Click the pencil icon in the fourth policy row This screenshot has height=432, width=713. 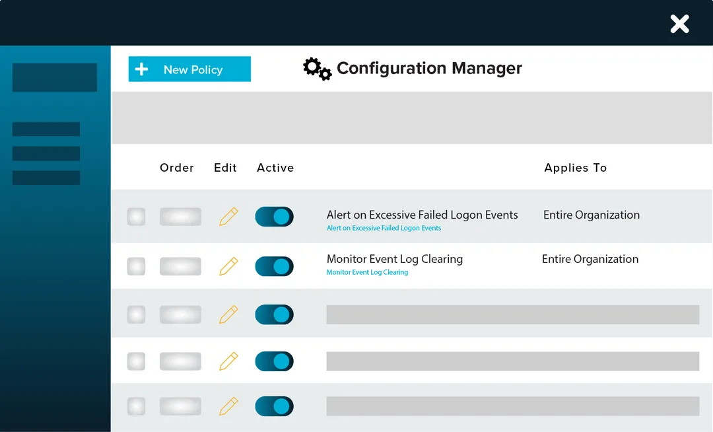coord(228,361)
